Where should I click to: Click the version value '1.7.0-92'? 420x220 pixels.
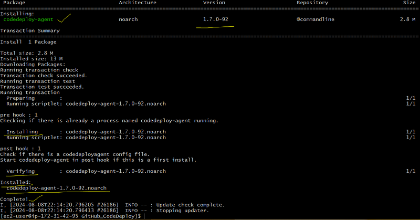(x=216, y=19)
